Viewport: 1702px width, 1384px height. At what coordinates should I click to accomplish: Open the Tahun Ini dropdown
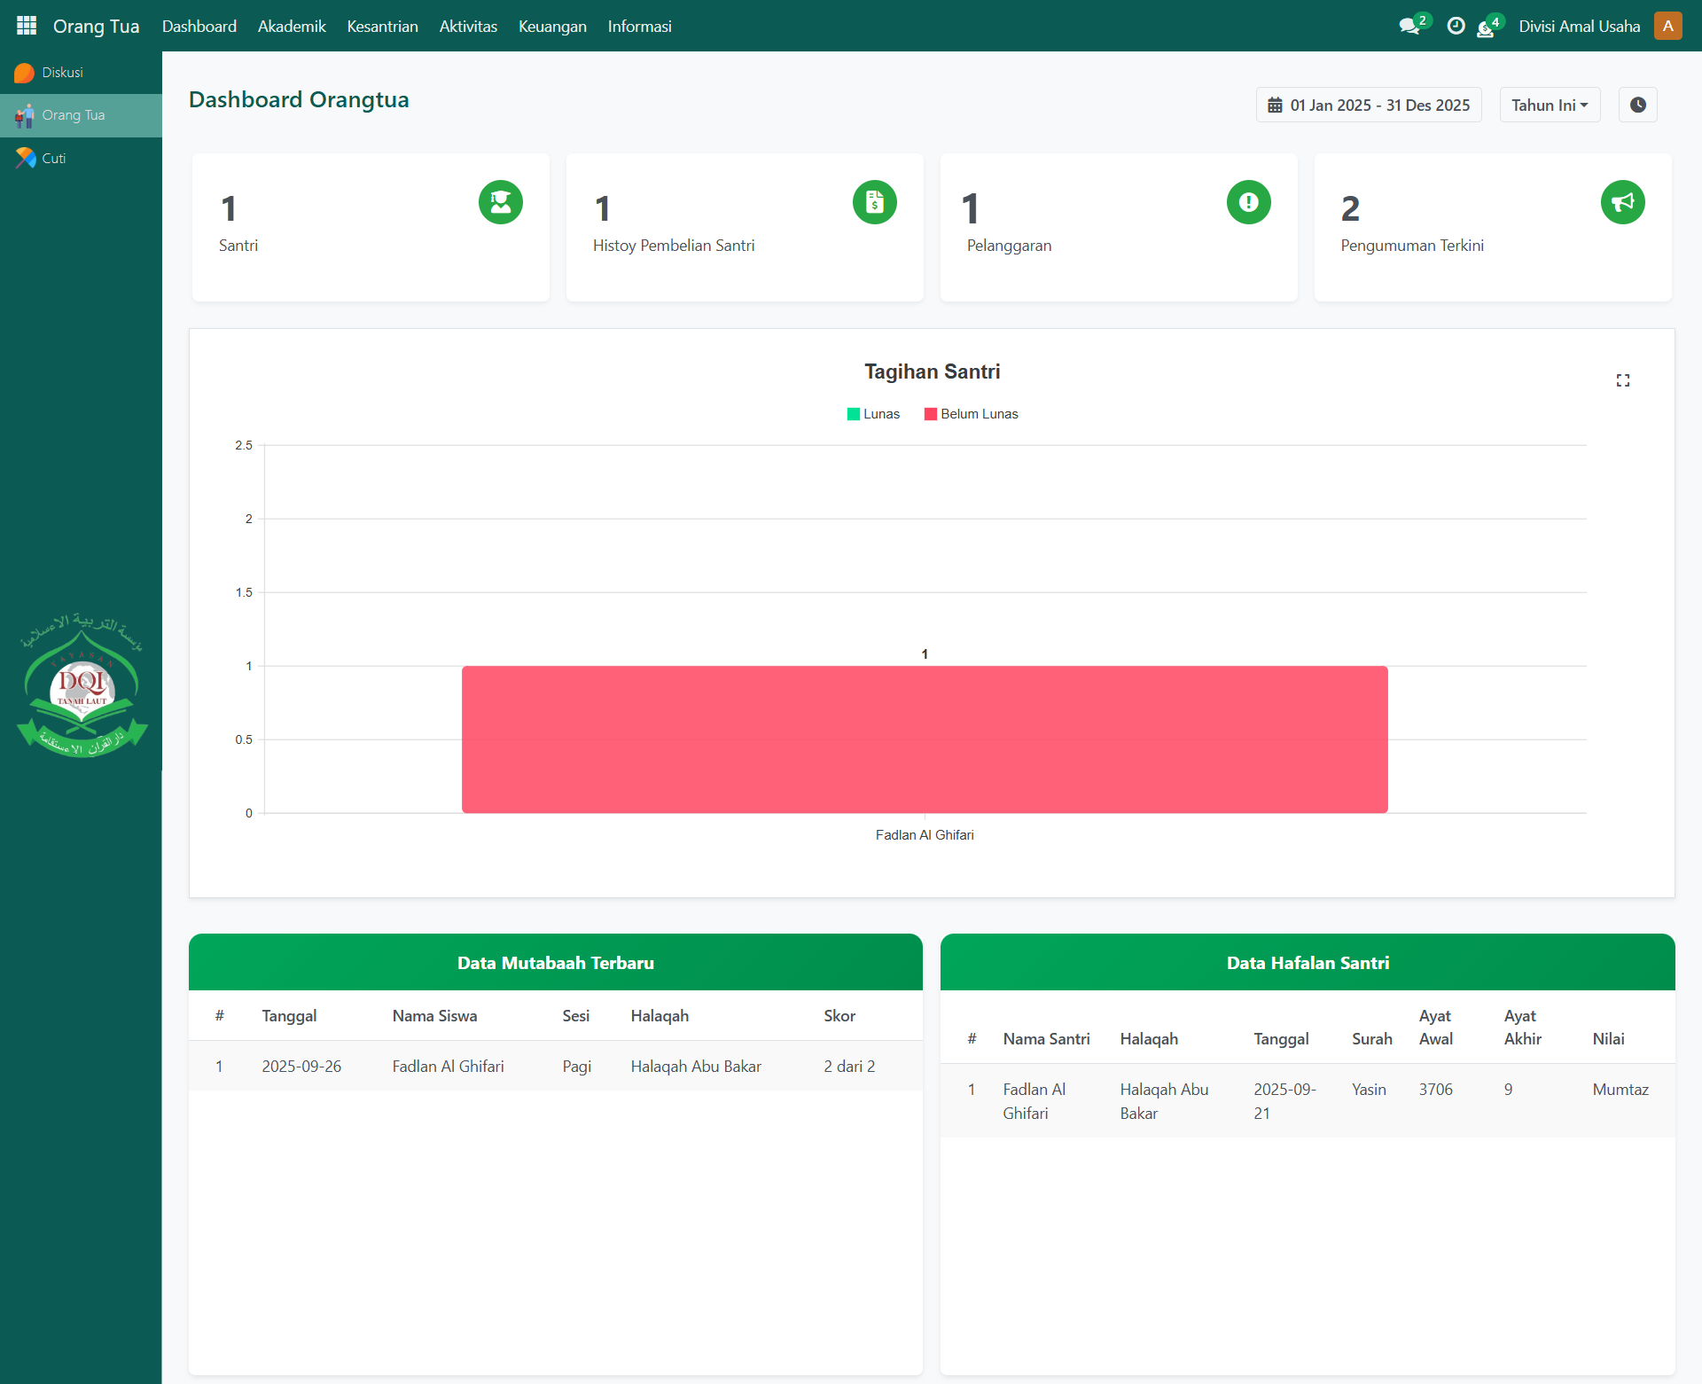point(1549,105)
